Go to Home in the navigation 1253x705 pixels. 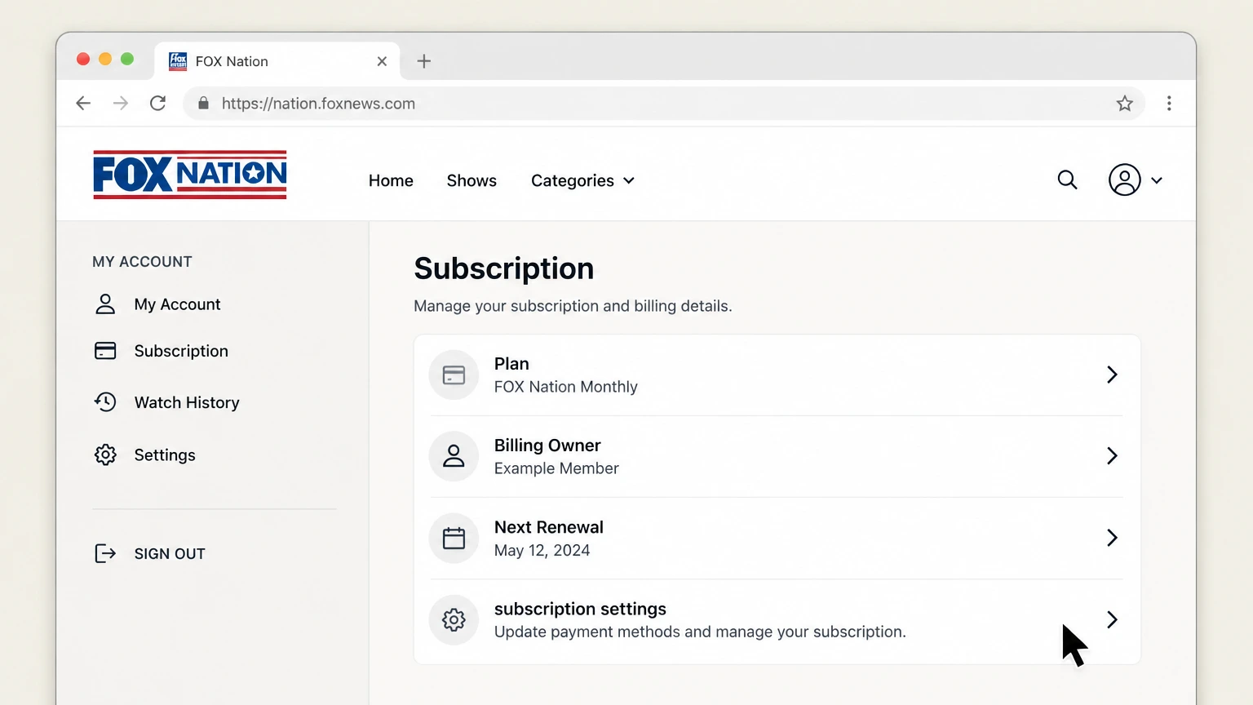tap(391, 180)
